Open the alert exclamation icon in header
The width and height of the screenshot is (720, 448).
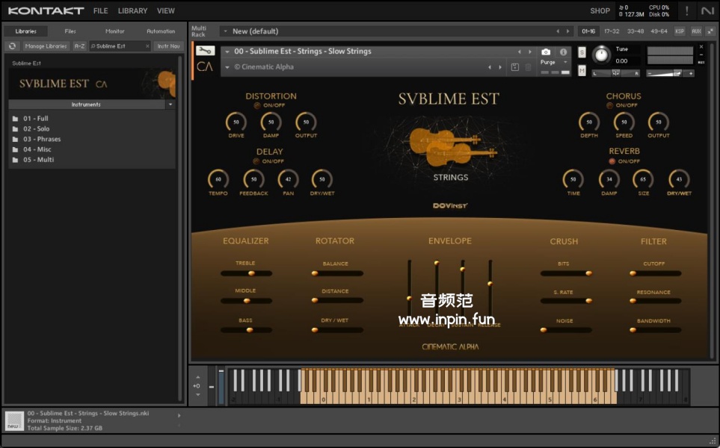point(686,10)
